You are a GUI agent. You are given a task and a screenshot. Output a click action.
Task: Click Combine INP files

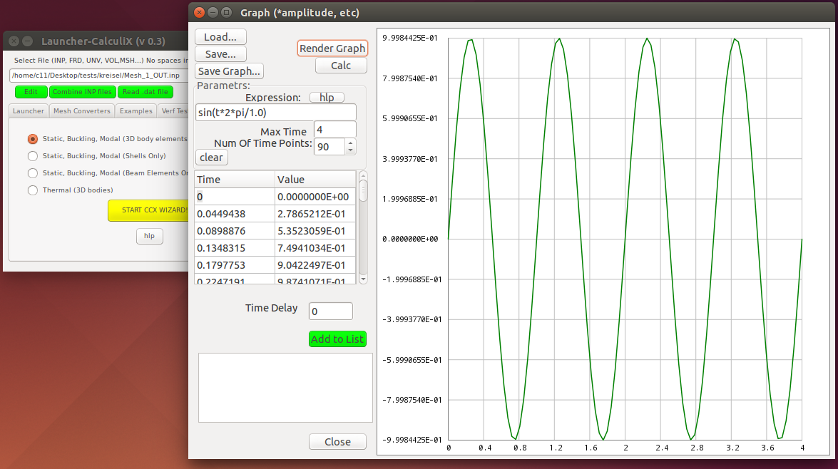tap(82, 91)
